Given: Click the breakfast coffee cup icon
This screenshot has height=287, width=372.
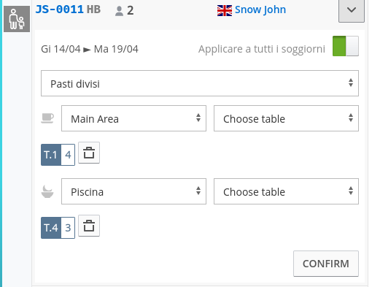Looking at the screenshot, I should point(47,118).
